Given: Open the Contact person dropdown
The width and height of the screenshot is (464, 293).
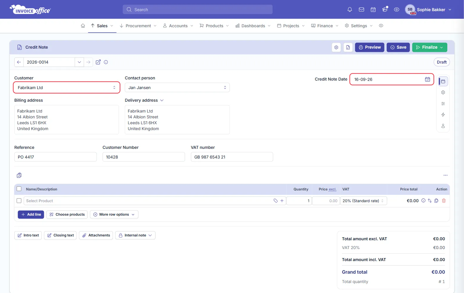Looking at the screenshot, I should click(177, 88).
